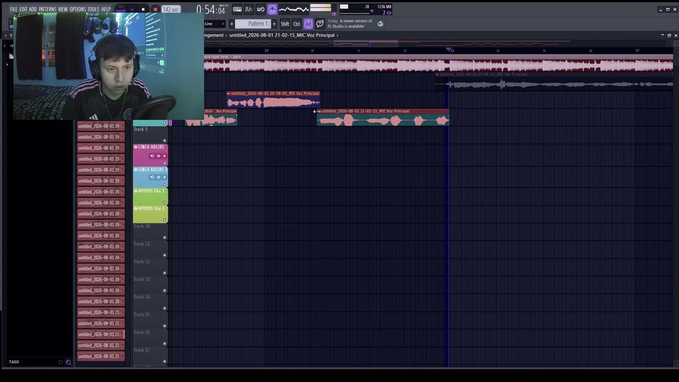The height and width of the screenshot is (382, 679).
Task: Open the EDIT menu
Action: (x=23, y=10)
